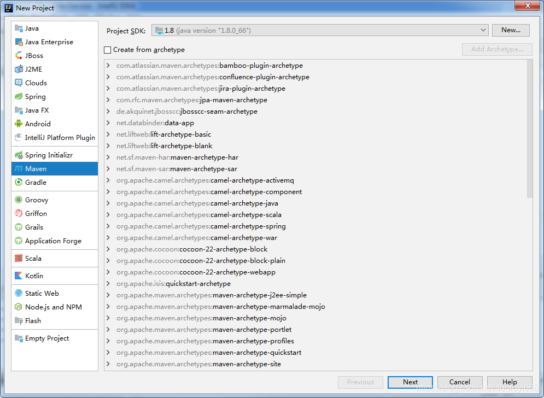The height and width of the screenshot is (398, 544).
Task: Expand jira-plugin-archetype entry
Action: (108, 89)
